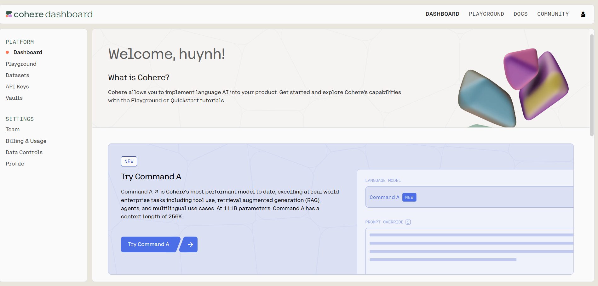Image resolution: width=598 pixels, height=286 pixels.
Task: Click the Try Command A button
Action: (149, 244)
